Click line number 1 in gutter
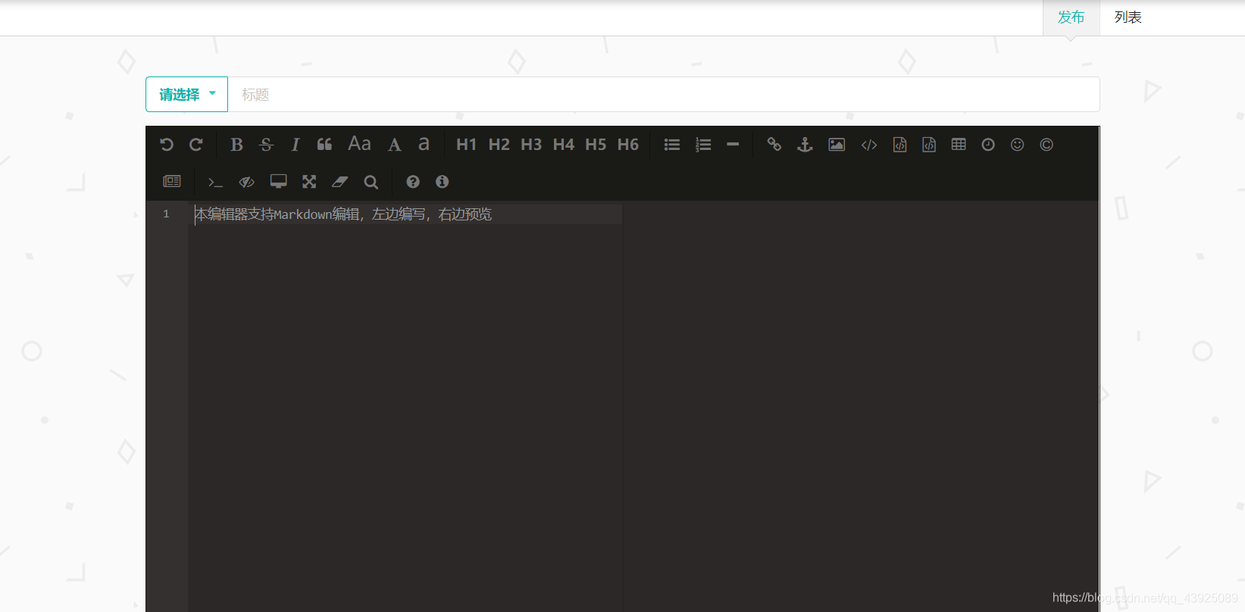This screenshot has height=612, width=1245. point(166,214)
